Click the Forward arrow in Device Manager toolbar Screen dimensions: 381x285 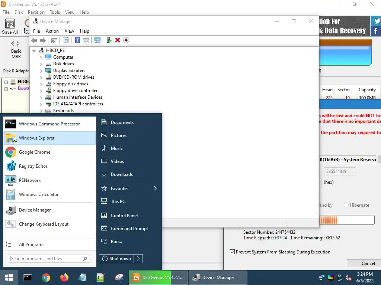tap(43, 40)
